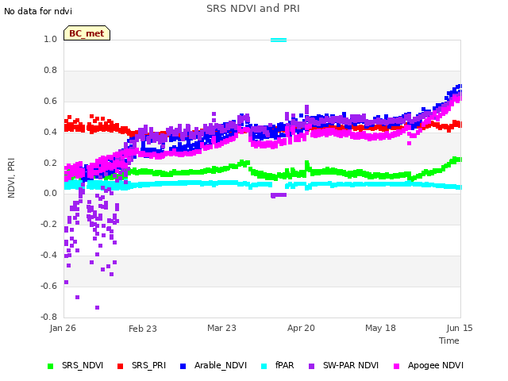The height and width of the screenshot is (381, 508).
Task: Select the SW-PAR NDVI legend label
Action: (351, 365)
